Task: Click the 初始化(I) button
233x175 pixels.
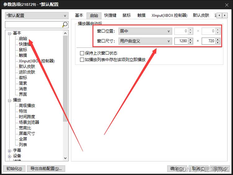Action: pyautogui.click(x=14, y=169)
